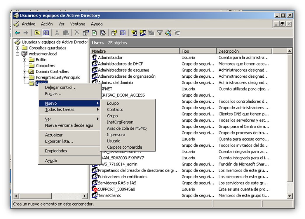Click the Create new user toolbar icon
This screenshot has height=219, width=305.
point(134,33)
